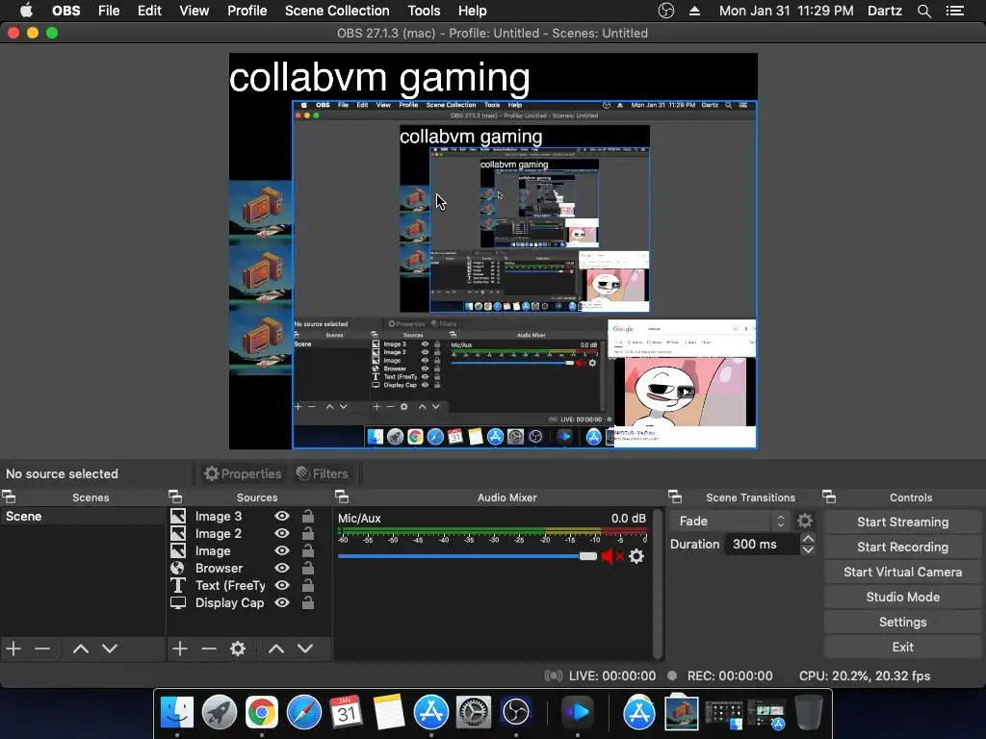Open the View menu
Viewport: 986px width, 739px height.
(x=194, y=11)
